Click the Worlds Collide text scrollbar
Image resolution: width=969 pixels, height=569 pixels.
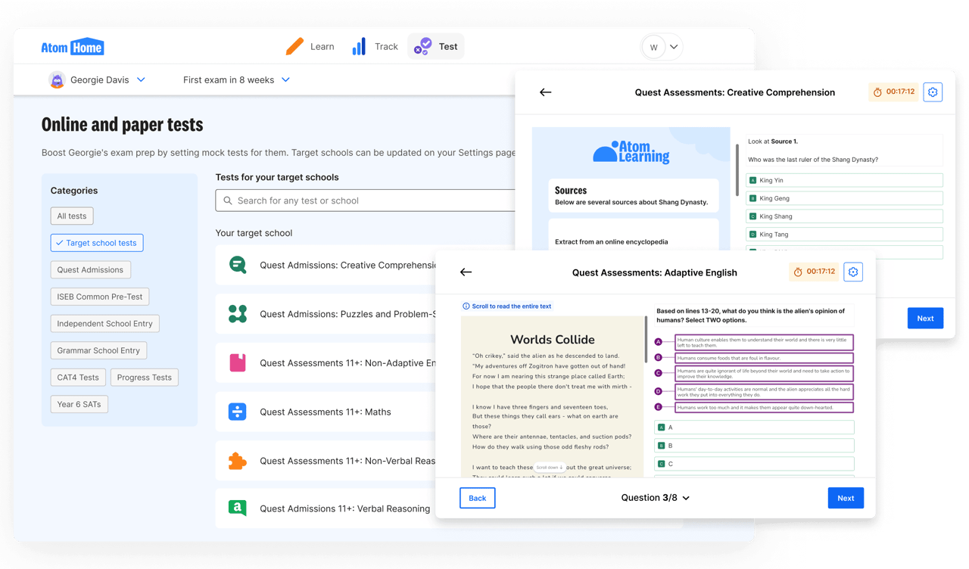tap(646, 333)
